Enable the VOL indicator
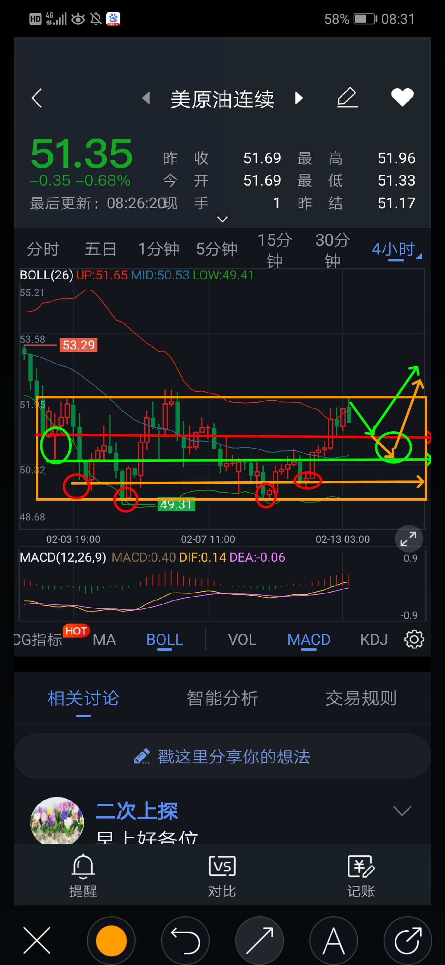445x965 pixels. 242,640
